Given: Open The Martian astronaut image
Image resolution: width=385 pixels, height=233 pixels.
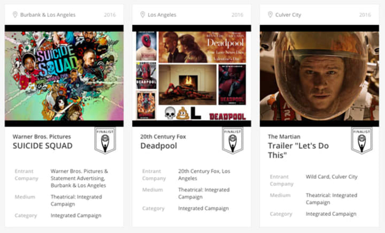Looking at the screenshot, I should point(319,76).
